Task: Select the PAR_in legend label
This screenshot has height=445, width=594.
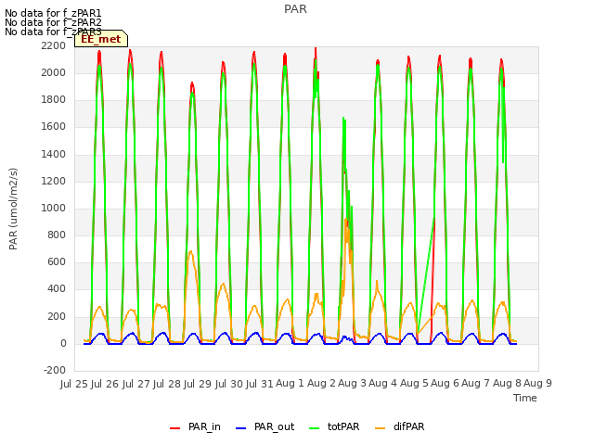Action: pos(204,426)
